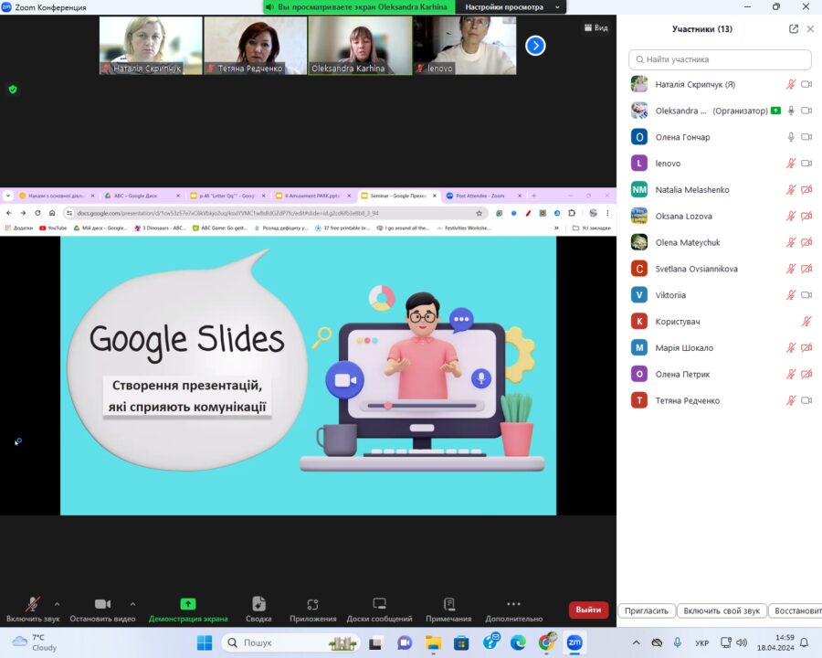Image resolution: width=822 pixels, height=658 pixels.
Task: Pop out the Участники participants panel
Action: (793, 29)
